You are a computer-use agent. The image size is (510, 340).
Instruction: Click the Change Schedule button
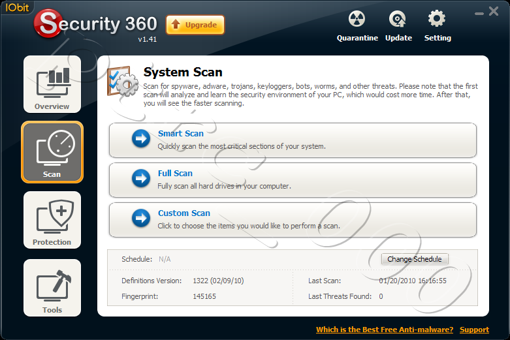[x=415, y=259]
